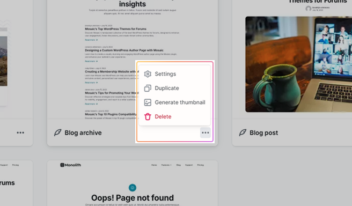Click the Mosaic's Top 10 Plugins post title
This screenshot has width=352, height=206.
click(x=111, y=114)
